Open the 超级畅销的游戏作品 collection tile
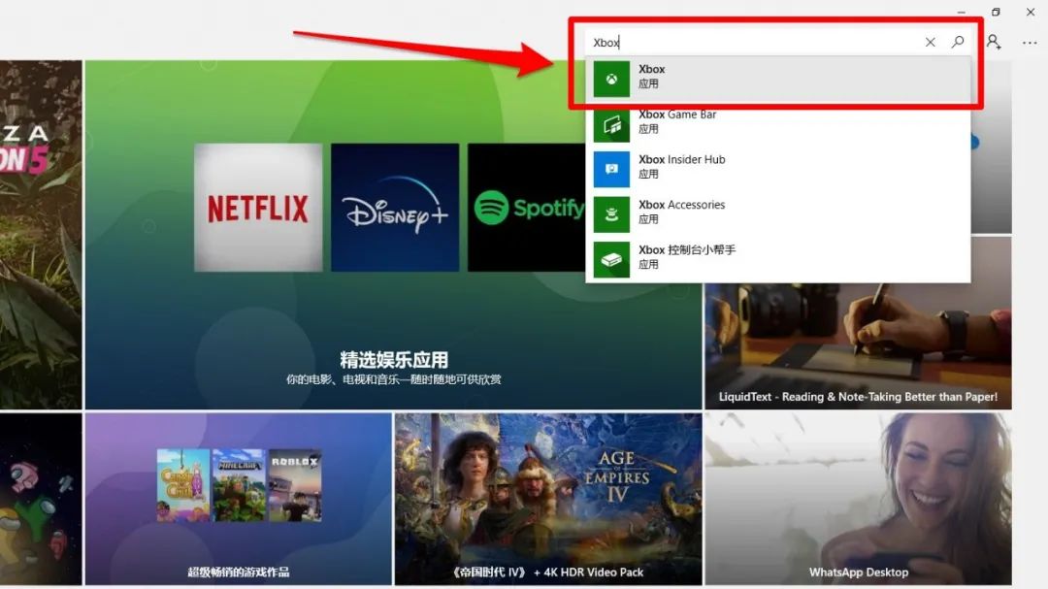The width and height of the screenshot is (1048, 589). point(238,499)
